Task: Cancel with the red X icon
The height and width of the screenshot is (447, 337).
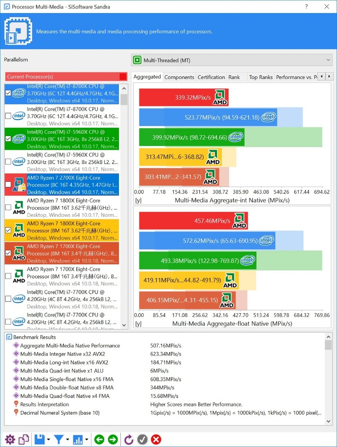Action: [x=156, y=439]
